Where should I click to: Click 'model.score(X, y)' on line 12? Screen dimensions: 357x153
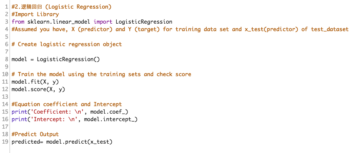pyautogui.click(x=38, y=89)
